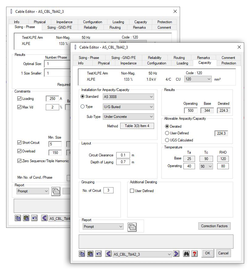Switch to Sizing - GND/PE tab in front window
The image size is (249, 270).
(123, 58)
